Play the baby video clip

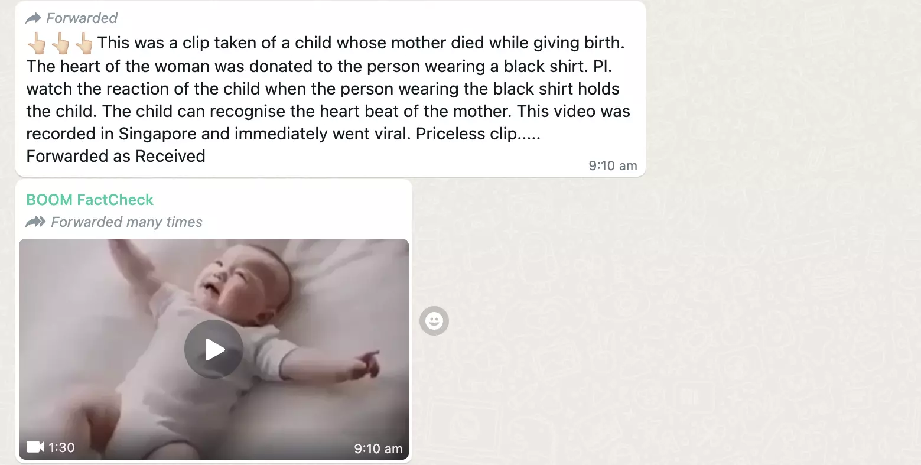[213, 349]
